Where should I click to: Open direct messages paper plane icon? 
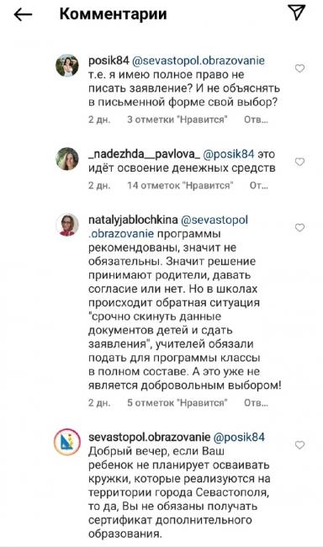point(297,13)
